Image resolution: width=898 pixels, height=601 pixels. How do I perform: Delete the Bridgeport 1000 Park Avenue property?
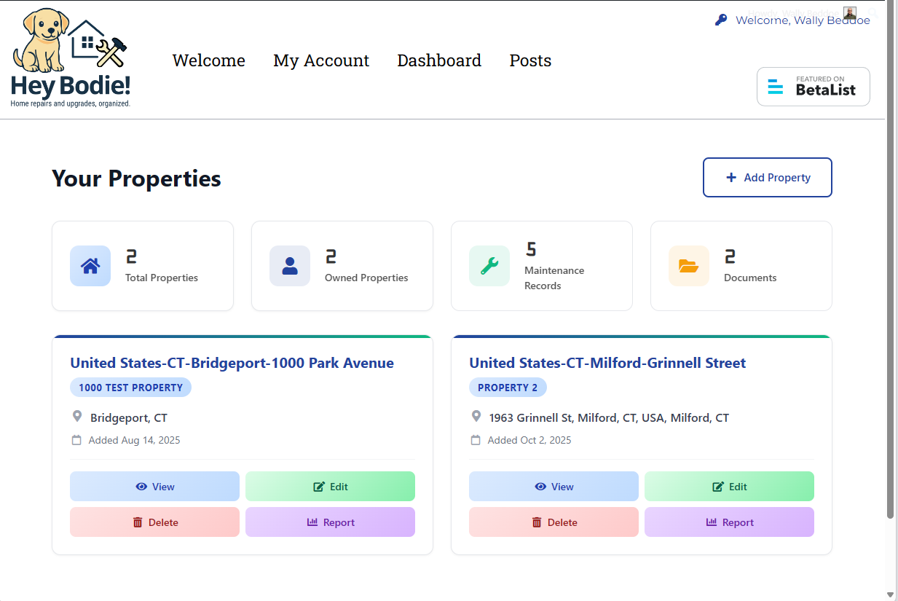154,522
